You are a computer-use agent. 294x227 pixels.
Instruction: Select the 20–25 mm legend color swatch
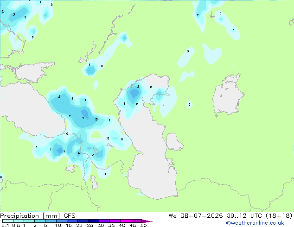83,221
